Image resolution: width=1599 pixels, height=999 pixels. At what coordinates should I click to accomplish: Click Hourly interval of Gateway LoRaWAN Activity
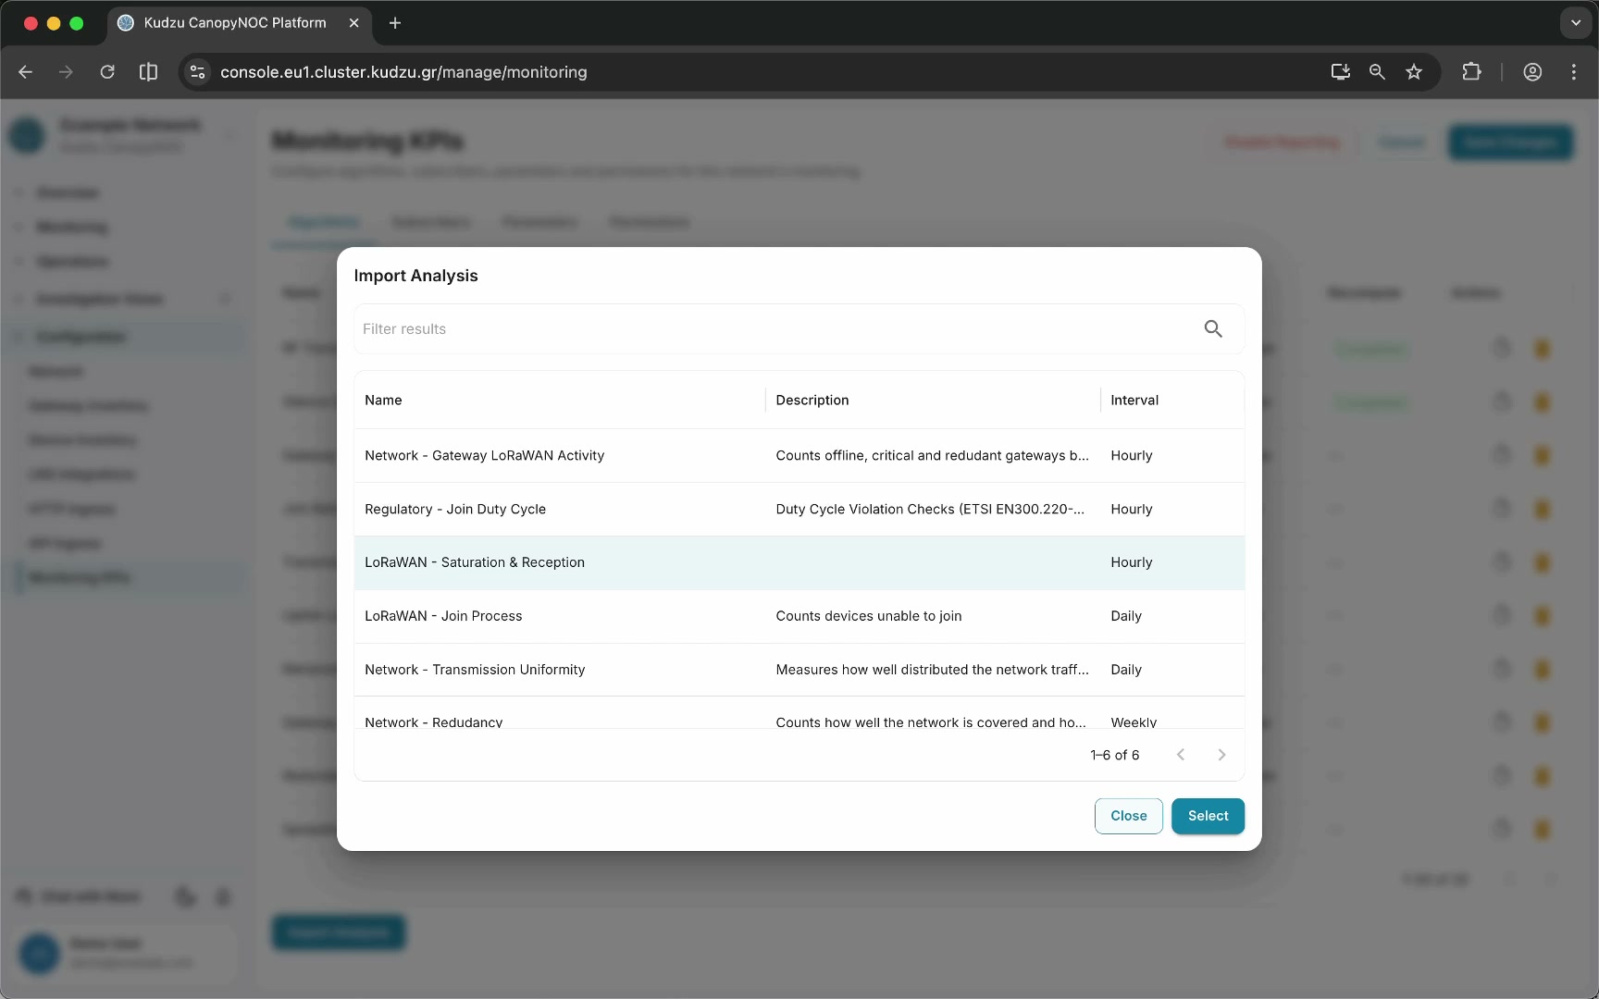pos(1131,455)
